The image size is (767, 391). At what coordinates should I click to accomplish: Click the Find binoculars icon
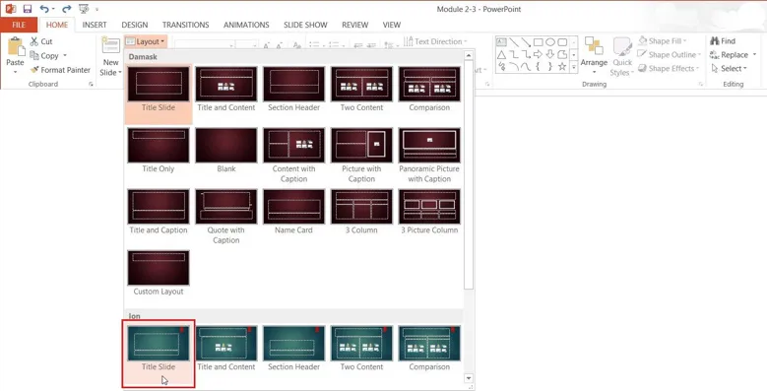(x=714, y=41)
